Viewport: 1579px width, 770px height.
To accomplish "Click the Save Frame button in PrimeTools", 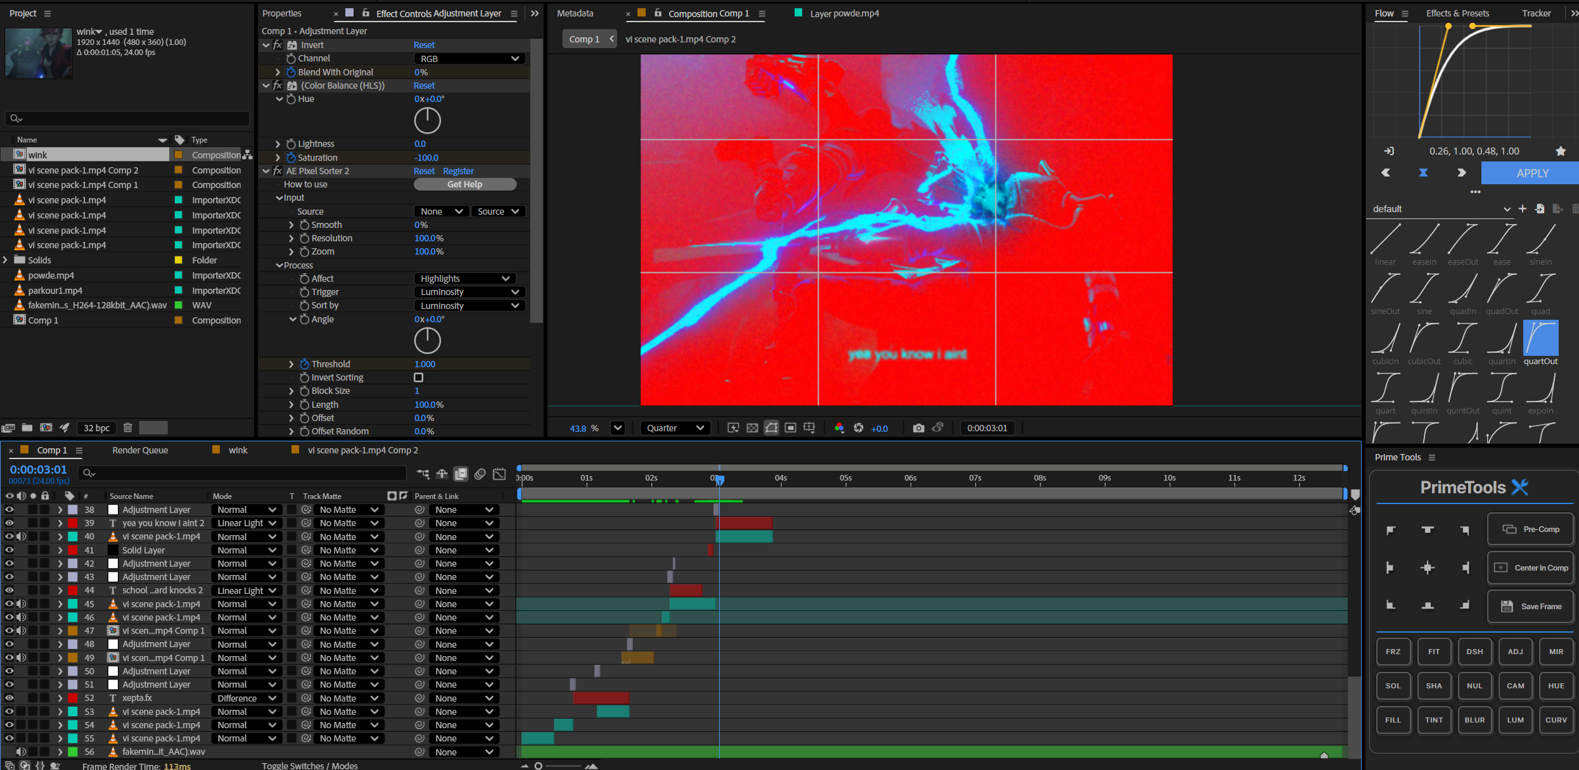I will tap(1530, 606).
